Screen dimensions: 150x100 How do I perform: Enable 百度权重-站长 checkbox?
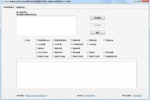(x=37, y=40)
